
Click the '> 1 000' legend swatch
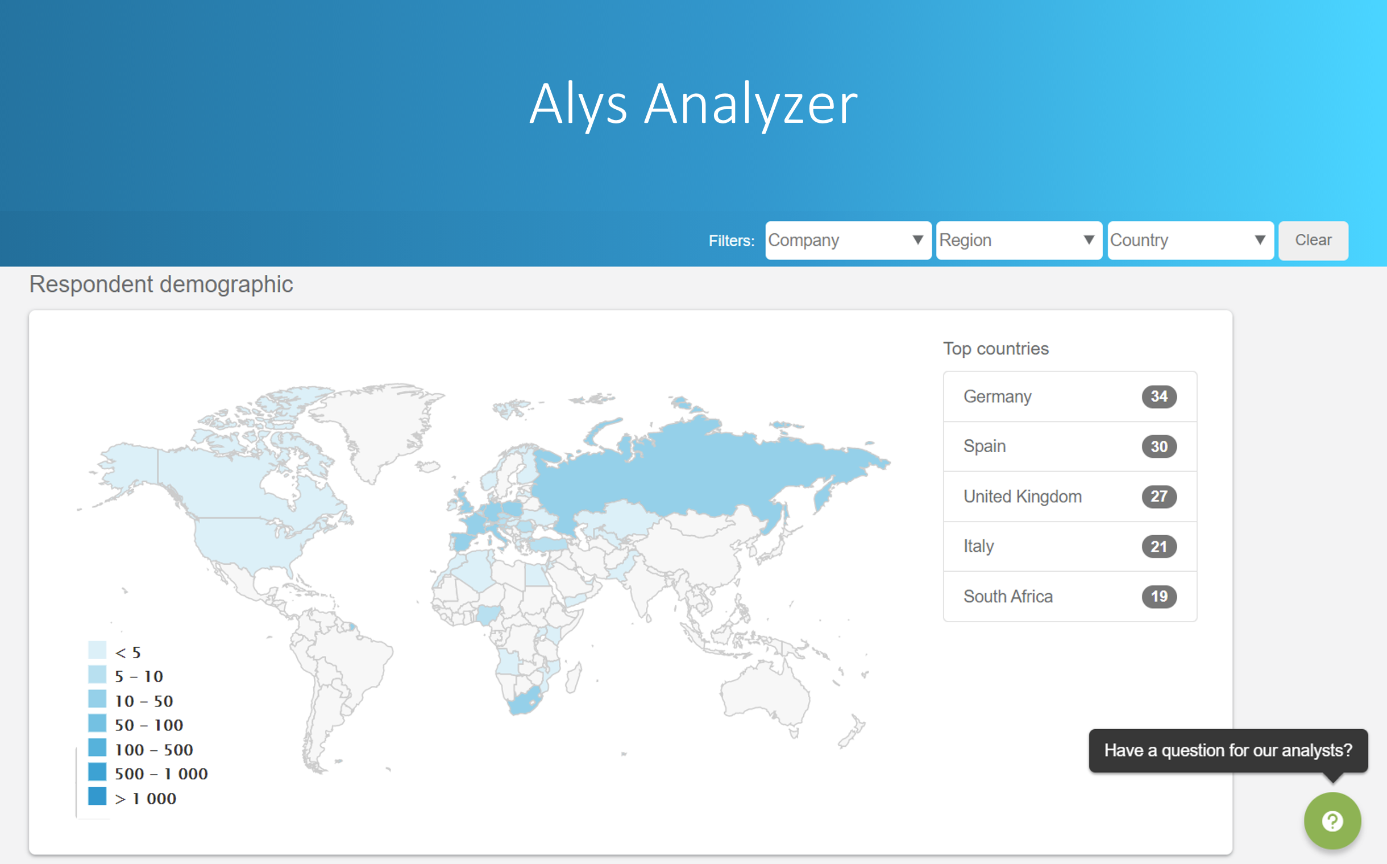[97, 796]
